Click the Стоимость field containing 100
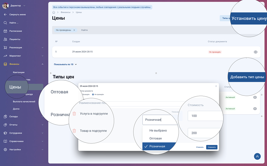Image resolution: width=267 pixels, height=166 pixels. 205,116
